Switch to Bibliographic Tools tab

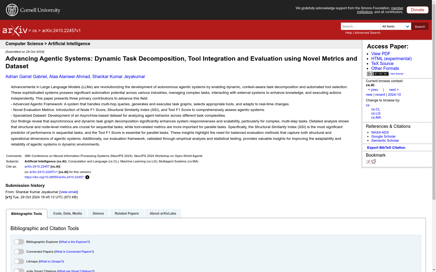(27, 214)
